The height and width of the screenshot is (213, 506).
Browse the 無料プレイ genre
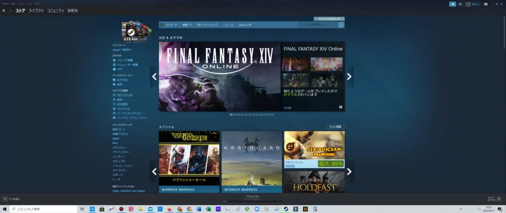pyautogui.click(x=118, y=129)
